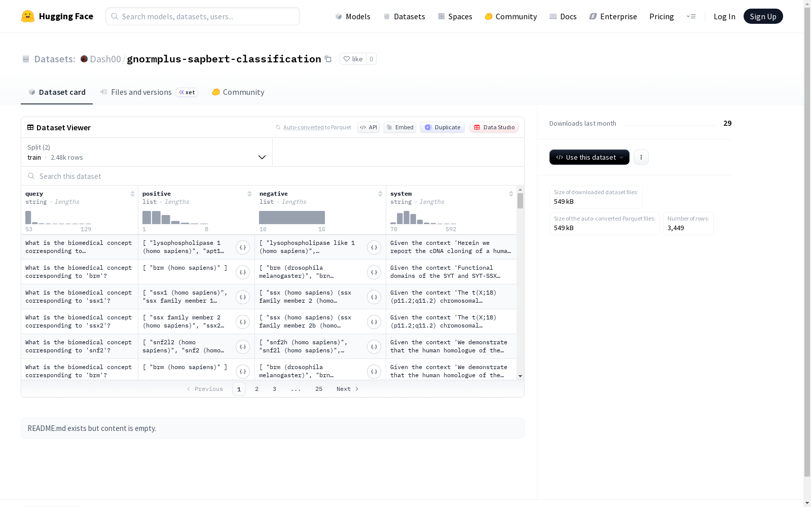Open the Dash00 profile link
This screenshot has width=811, height=507.
tap(105, 59)
